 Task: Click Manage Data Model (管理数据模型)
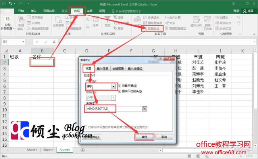pos(175,29)
